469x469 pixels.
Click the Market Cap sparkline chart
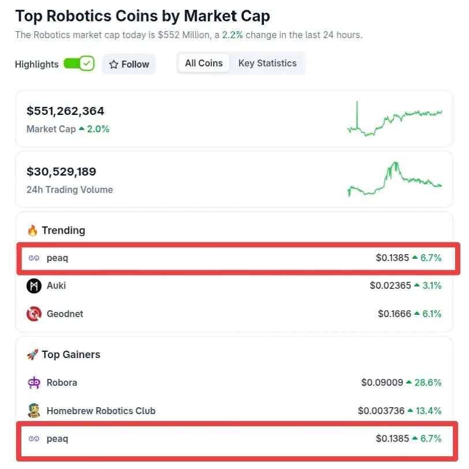tap(394, 119)
